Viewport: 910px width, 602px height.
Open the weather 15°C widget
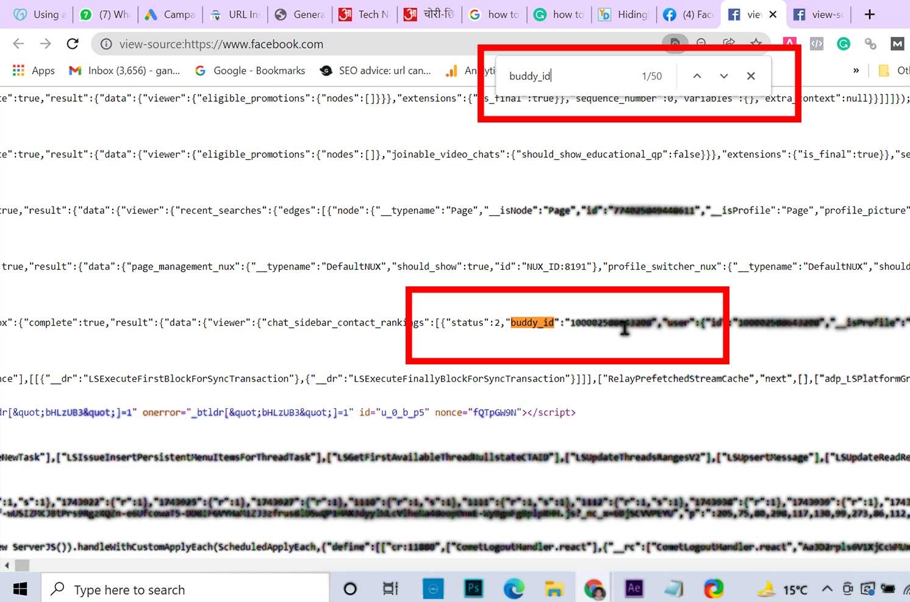point(782,589)
